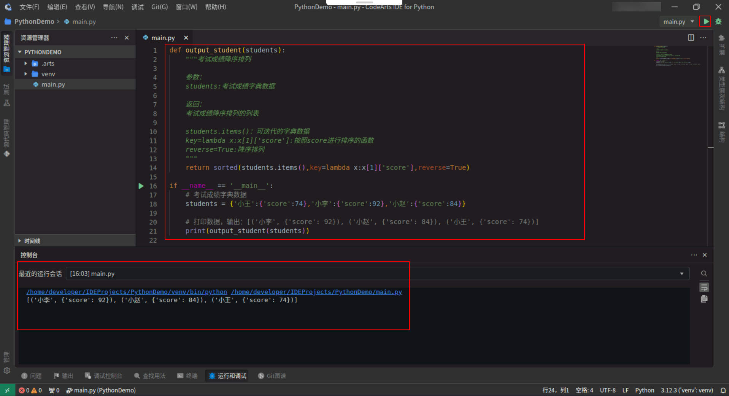
Task: Open notifications bell icon
Action: (723, 390)
